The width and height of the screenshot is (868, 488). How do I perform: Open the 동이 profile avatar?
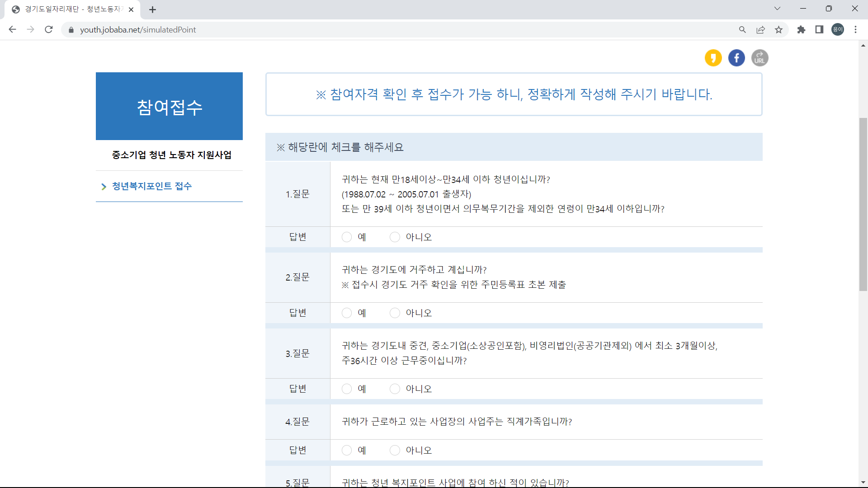[838, 29]
